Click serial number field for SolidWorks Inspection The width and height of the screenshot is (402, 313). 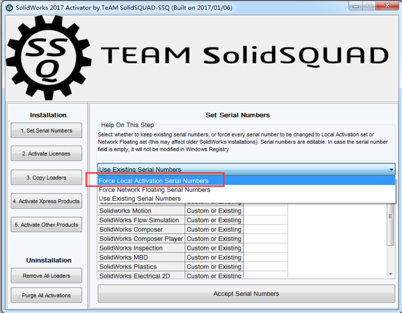pyautogui.click(x=266, y=248)
